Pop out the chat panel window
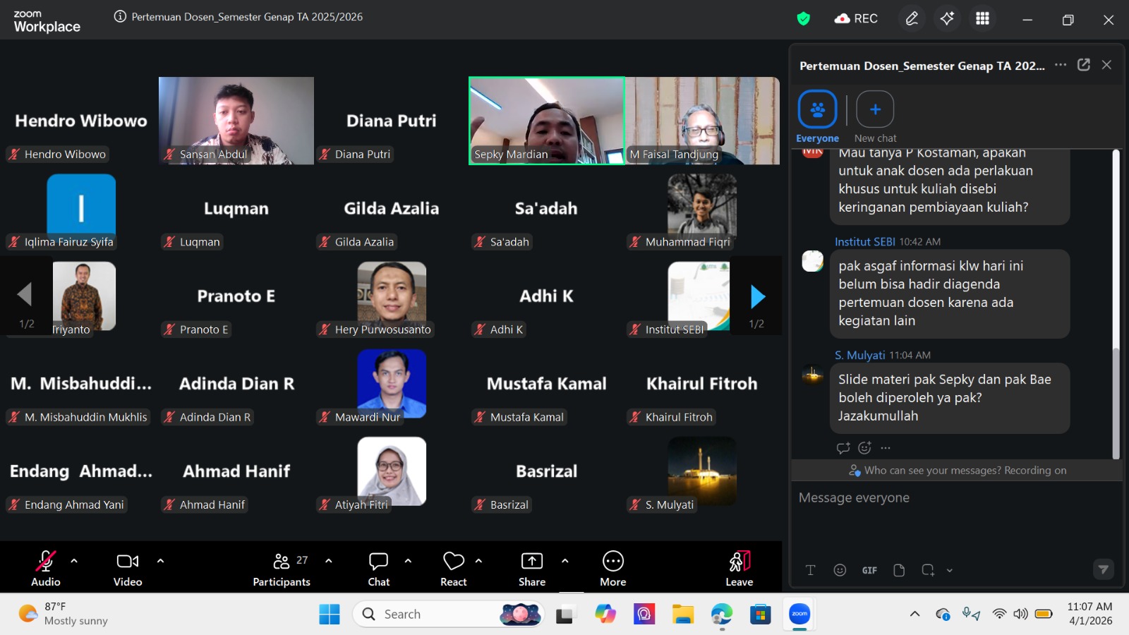This screenshot has width=1129, height=635. [1084, 65]
